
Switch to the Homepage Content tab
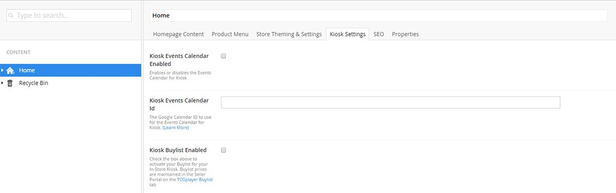179,34
